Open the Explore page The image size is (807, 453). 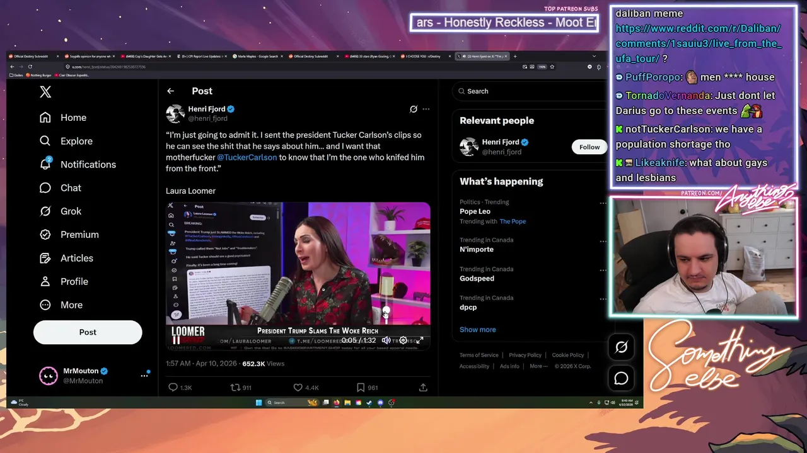pyautogui.click(x=66, y=141)
